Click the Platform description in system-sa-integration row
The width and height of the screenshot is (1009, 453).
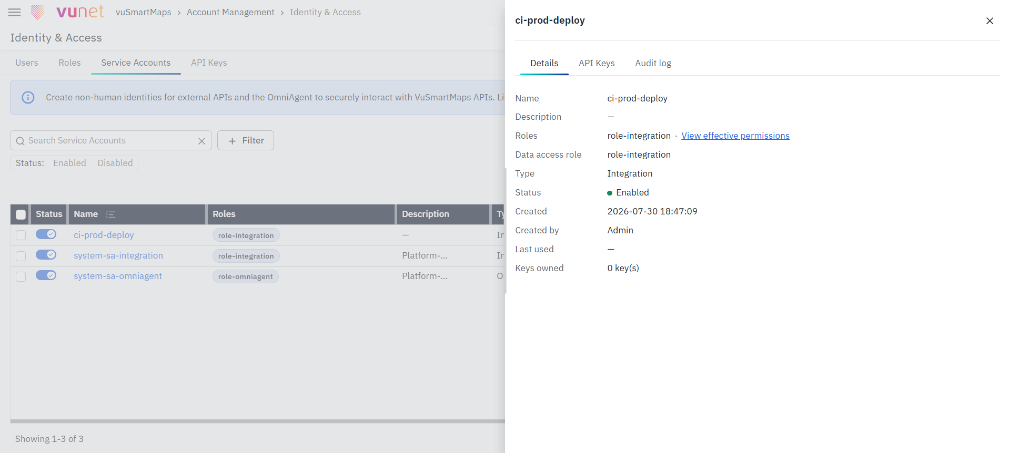(425, 255)
